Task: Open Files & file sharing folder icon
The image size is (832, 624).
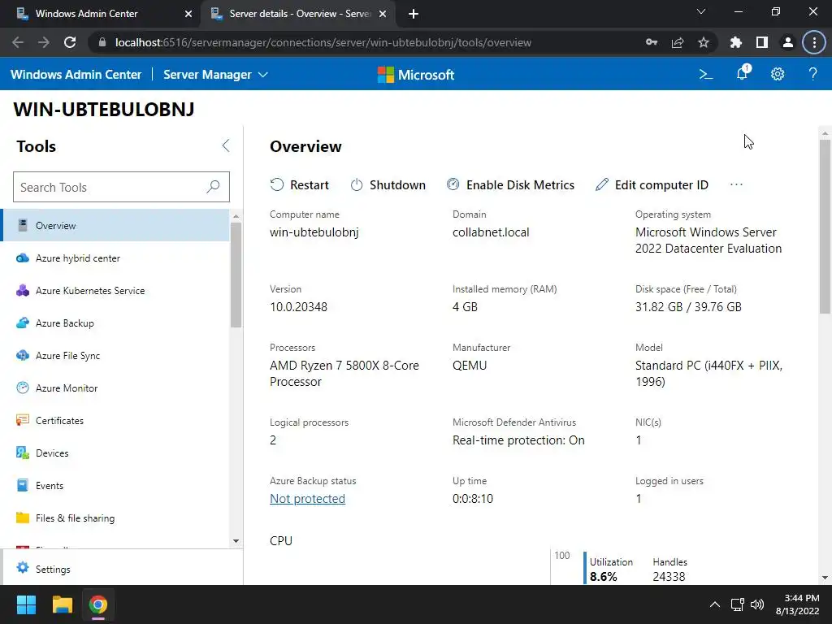Action: 22,518
